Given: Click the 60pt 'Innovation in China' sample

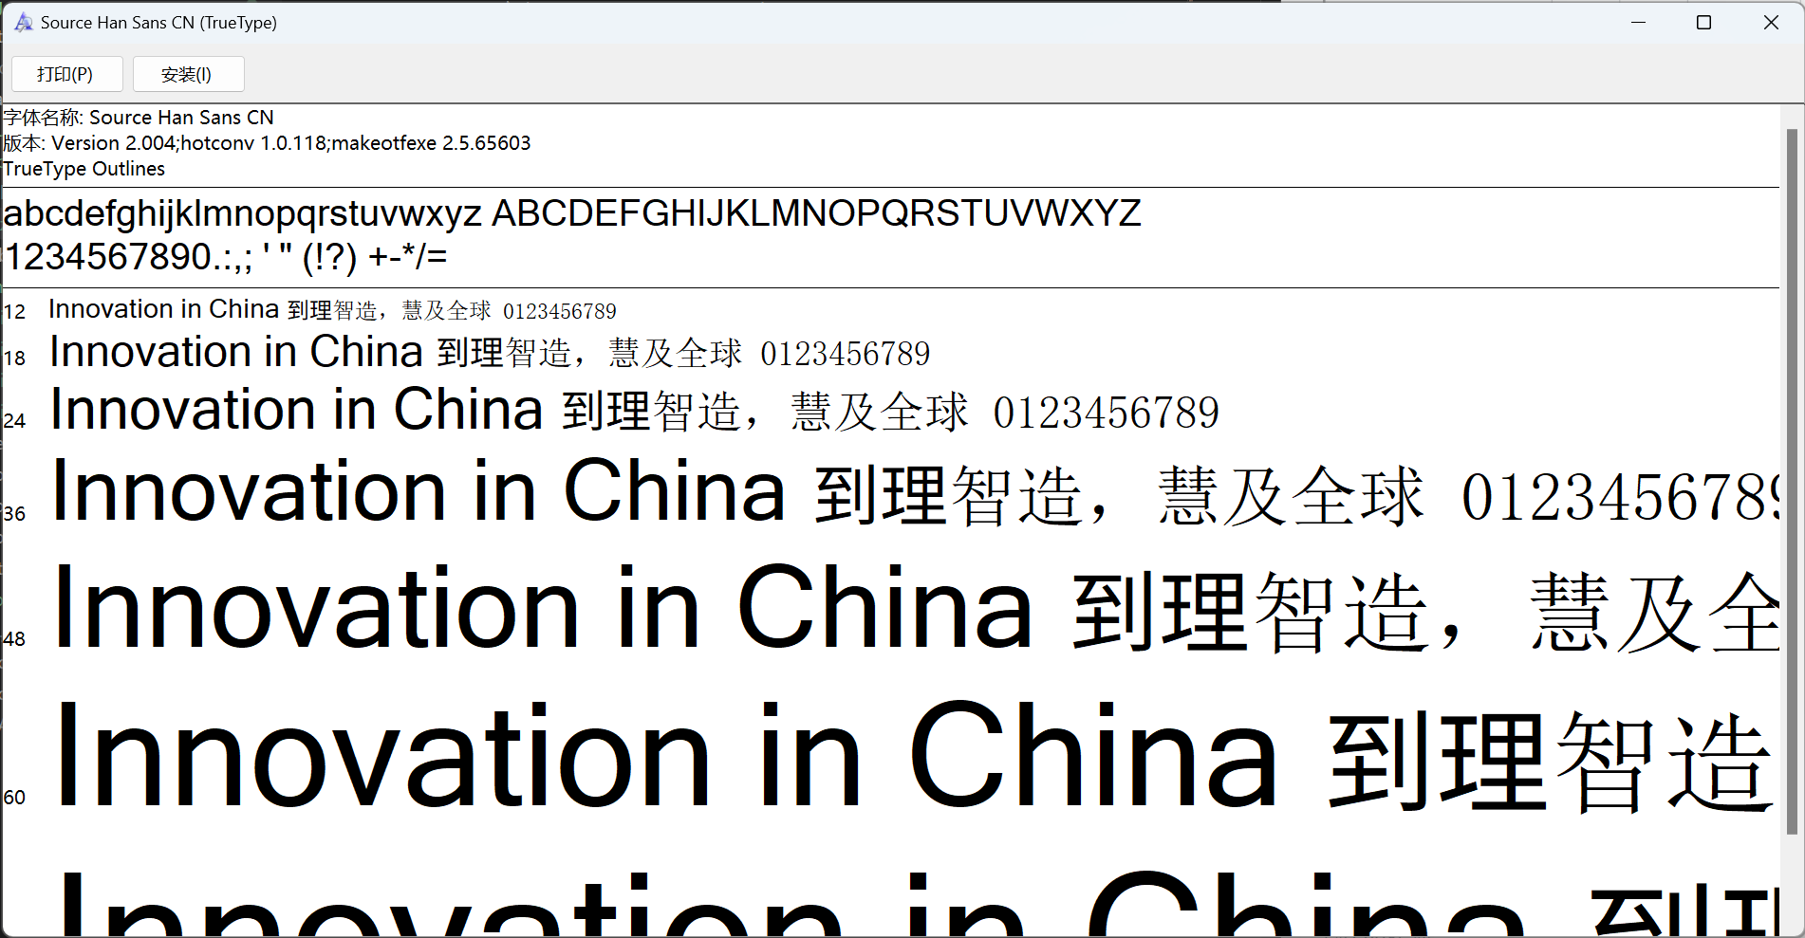Looking at the screenshot, I should pos(668,755).
